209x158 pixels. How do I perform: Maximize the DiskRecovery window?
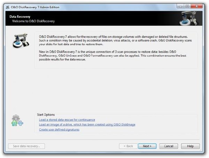point(187,6)
